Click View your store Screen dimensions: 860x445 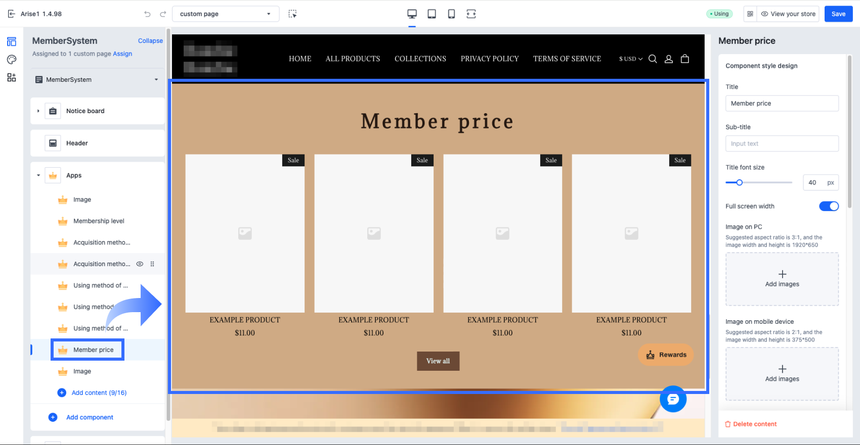point(788,14)
